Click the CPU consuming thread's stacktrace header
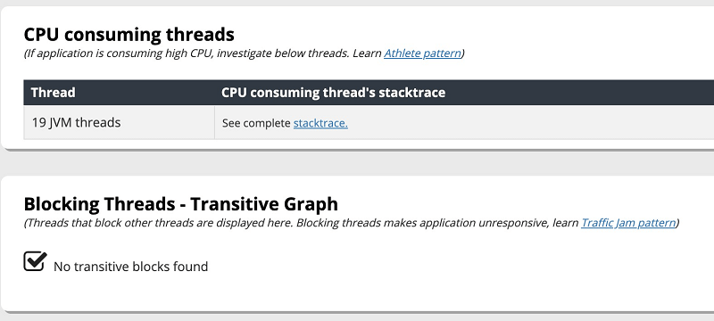This screenshot has width=714, height=321. [333, 93]
